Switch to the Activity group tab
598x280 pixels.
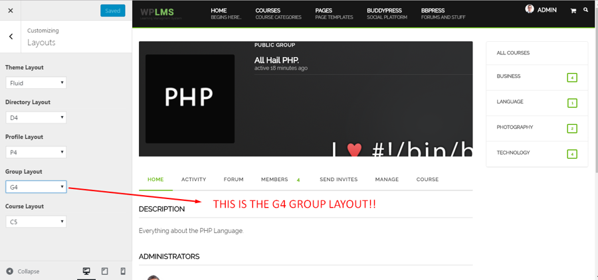[193, 179]
